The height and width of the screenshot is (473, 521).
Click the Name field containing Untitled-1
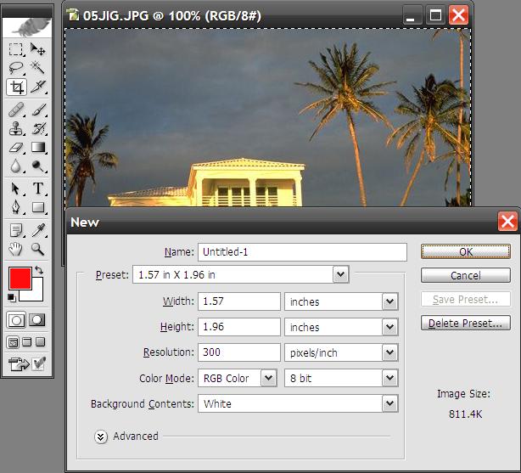click(x=302, y=252)
